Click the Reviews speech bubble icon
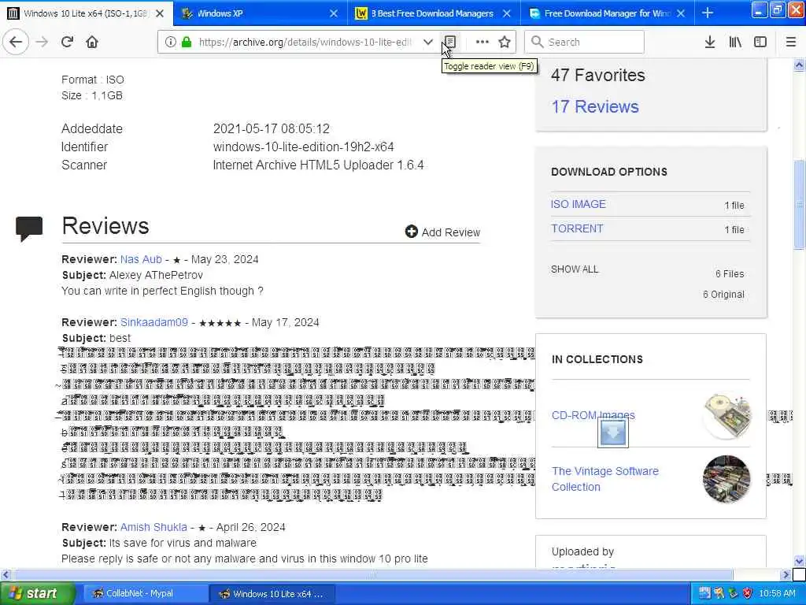Image resolution: width=806 pixels, height=605 pixels. coord(29,228)
